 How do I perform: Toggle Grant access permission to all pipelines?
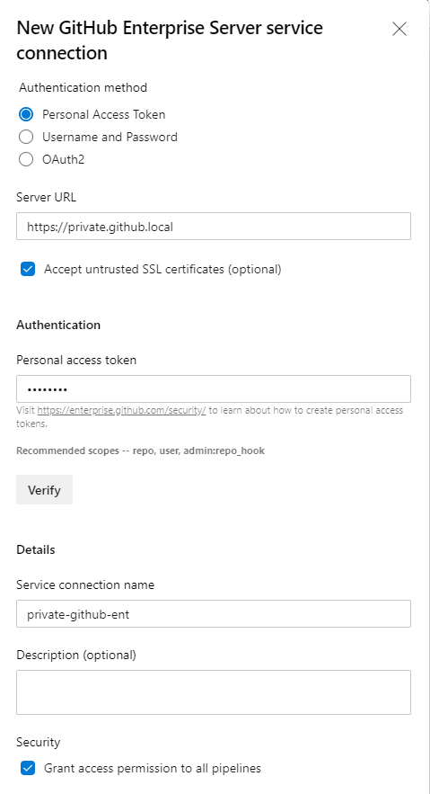(x=28, y=768)
